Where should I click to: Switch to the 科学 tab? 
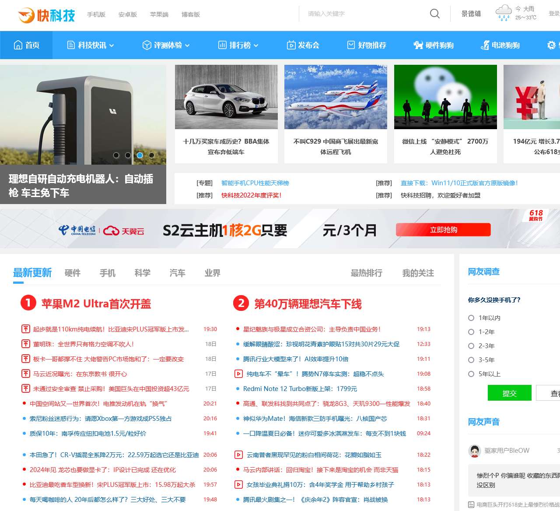pyautogui.click(x=143, y=273)
